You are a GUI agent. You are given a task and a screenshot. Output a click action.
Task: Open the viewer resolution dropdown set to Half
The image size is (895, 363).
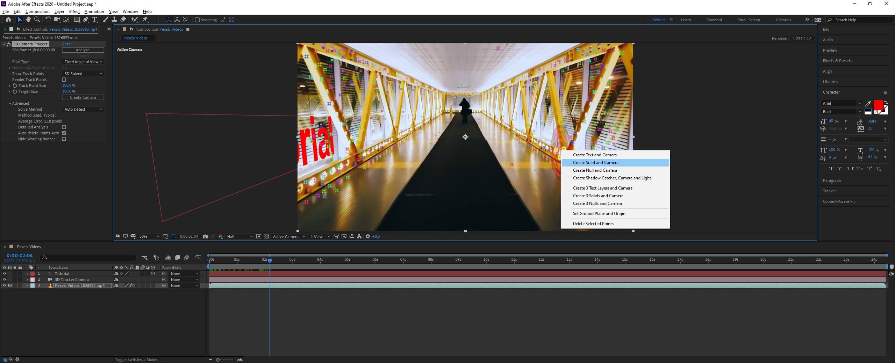pyautogui.click(x=239, y=236)
